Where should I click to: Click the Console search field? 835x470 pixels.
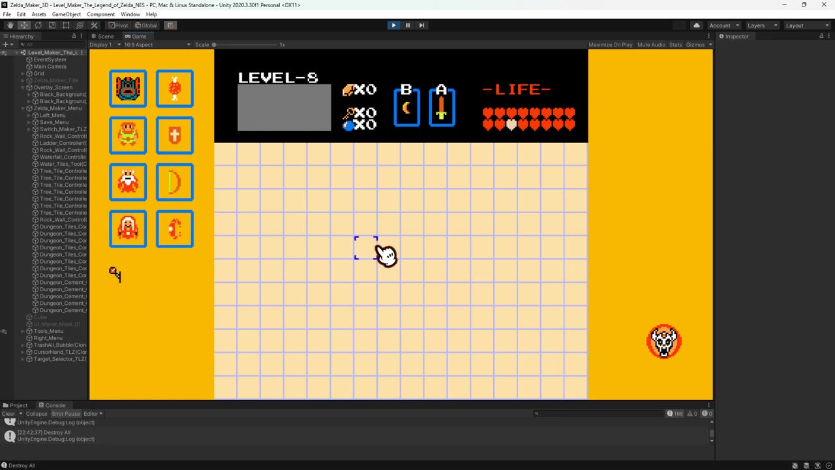point(598,414)
